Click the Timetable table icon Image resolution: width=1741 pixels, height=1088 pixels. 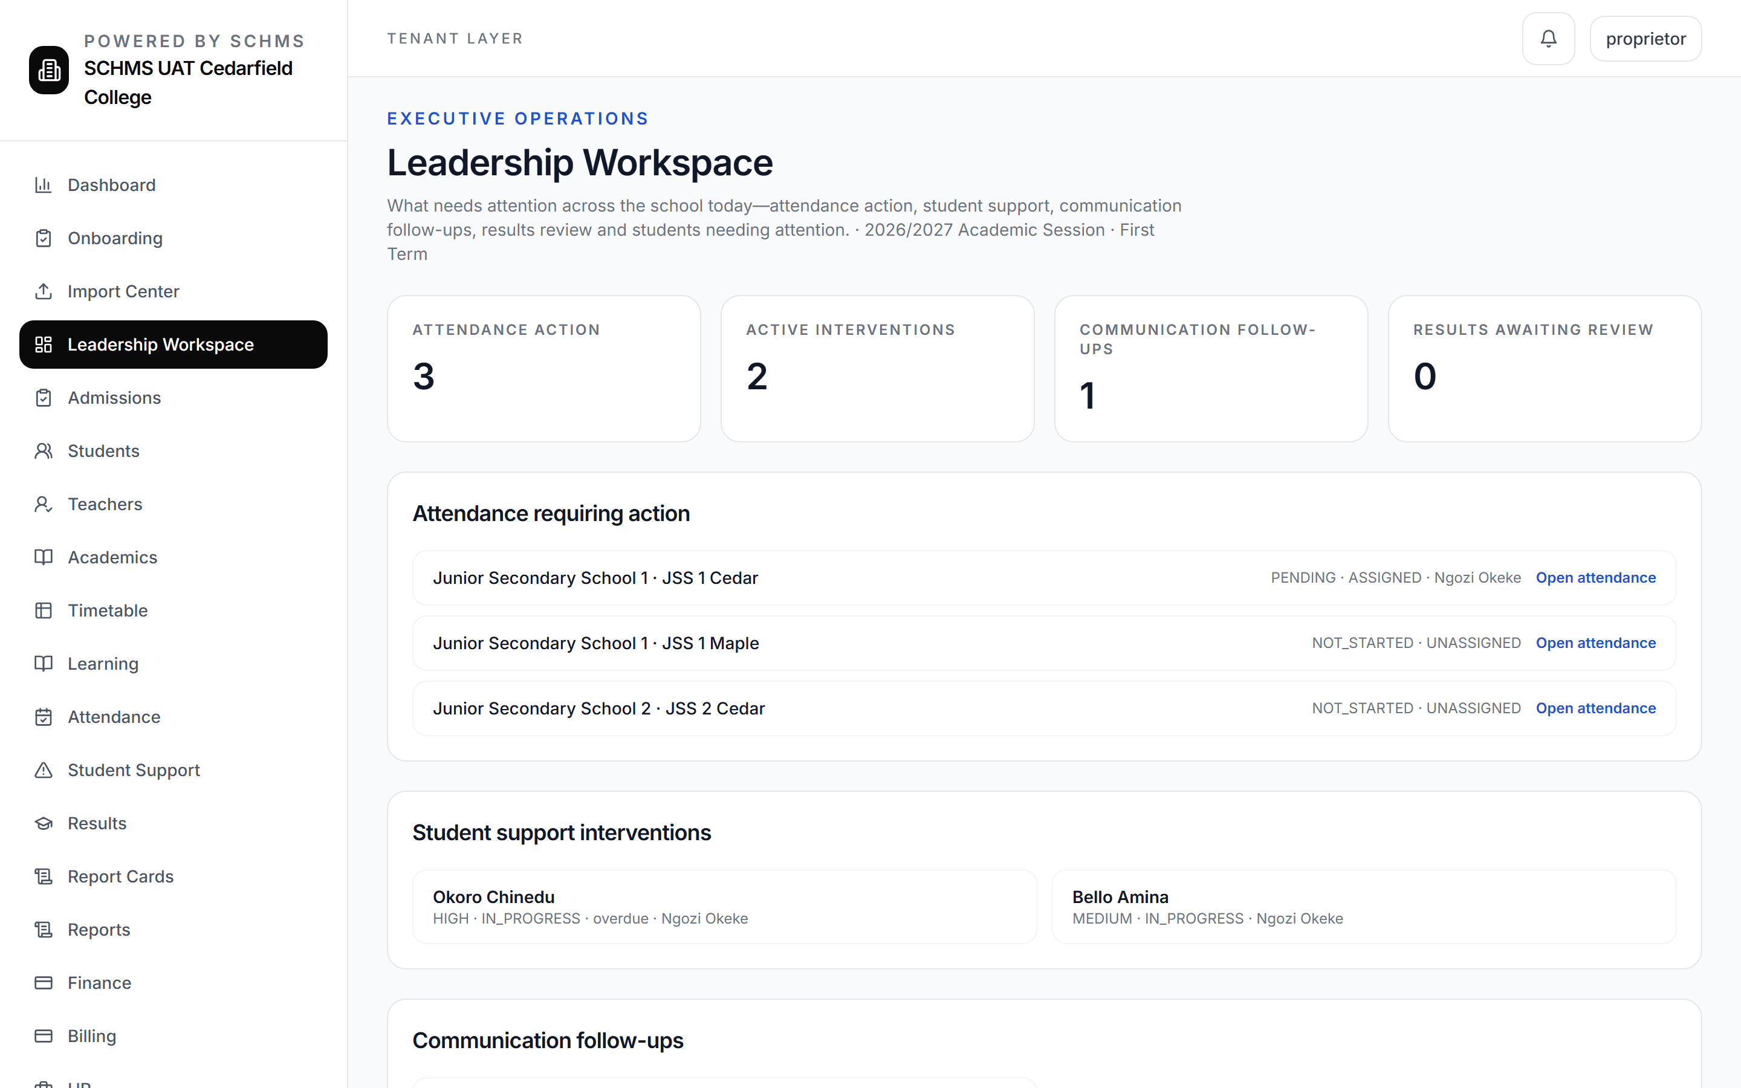(43, 611)
